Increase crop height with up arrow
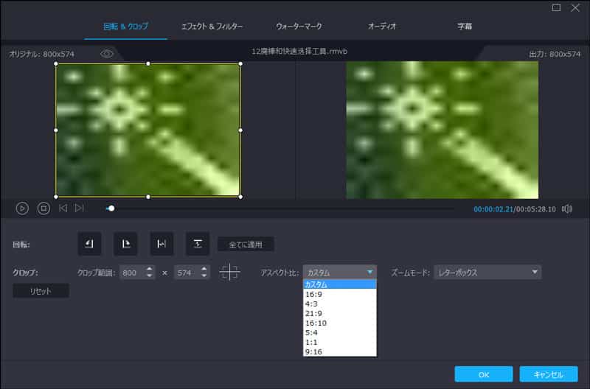This screenshot has height=389, width=590. [x=204, y=269]
